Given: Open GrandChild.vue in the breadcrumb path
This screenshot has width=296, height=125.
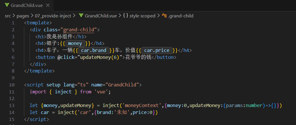Looking at the screenshot, I should [101, 16].
